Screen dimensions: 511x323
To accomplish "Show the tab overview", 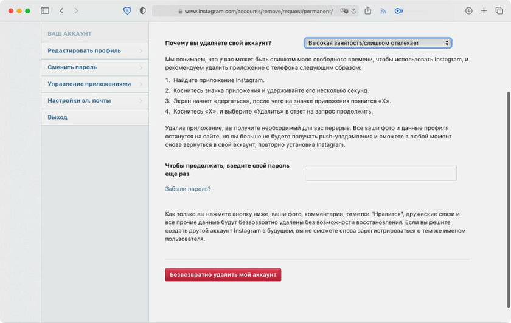I will pyautogui.click(x=499, y=11).
